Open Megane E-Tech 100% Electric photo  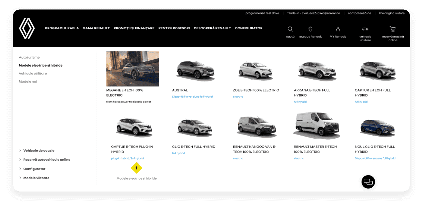click(x=133, y=69)
